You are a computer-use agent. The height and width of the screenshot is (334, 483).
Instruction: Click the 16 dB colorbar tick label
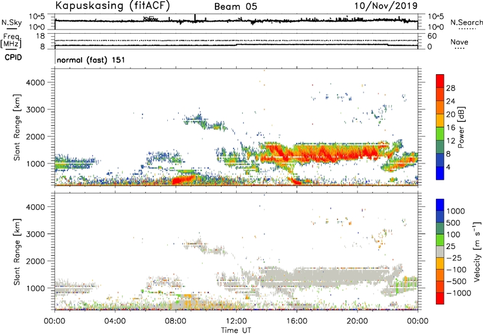(450, 128)
